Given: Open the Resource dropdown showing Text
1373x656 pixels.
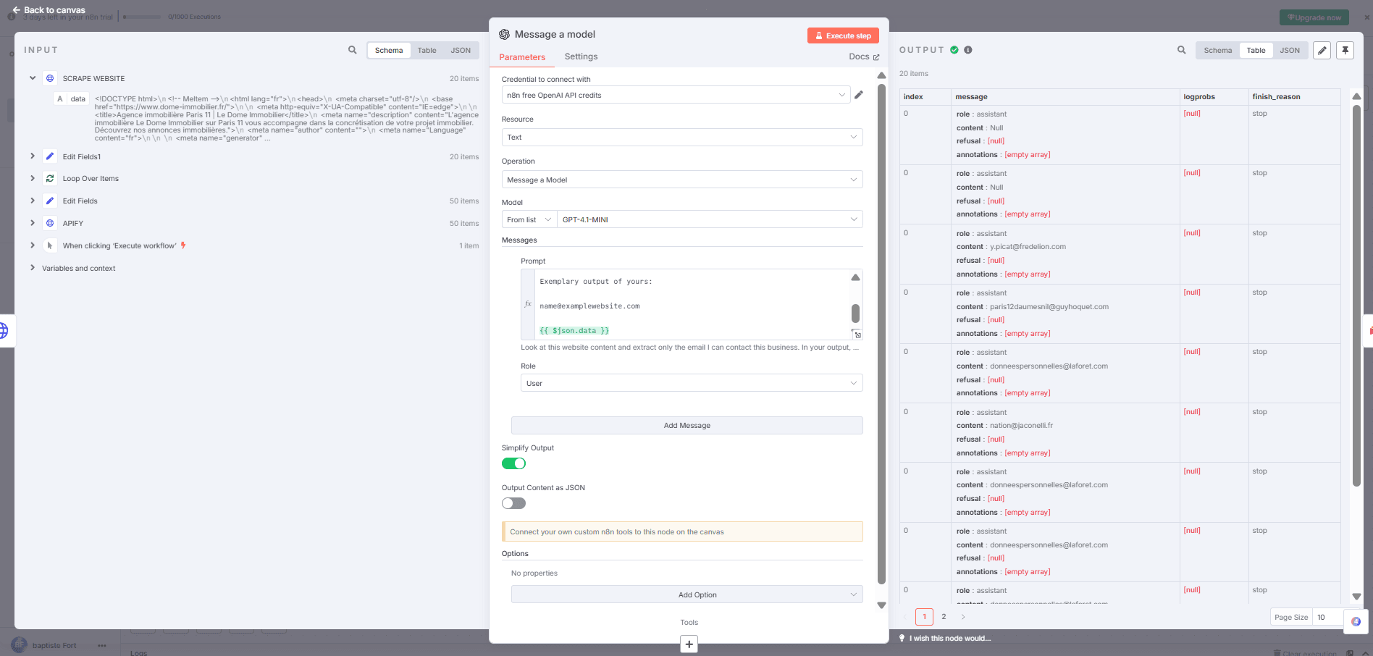Looking at the screenshot, I should (x=681, y=137).
